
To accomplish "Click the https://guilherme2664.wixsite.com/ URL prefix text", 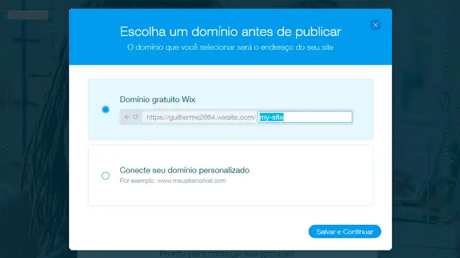I will [201, 118].
